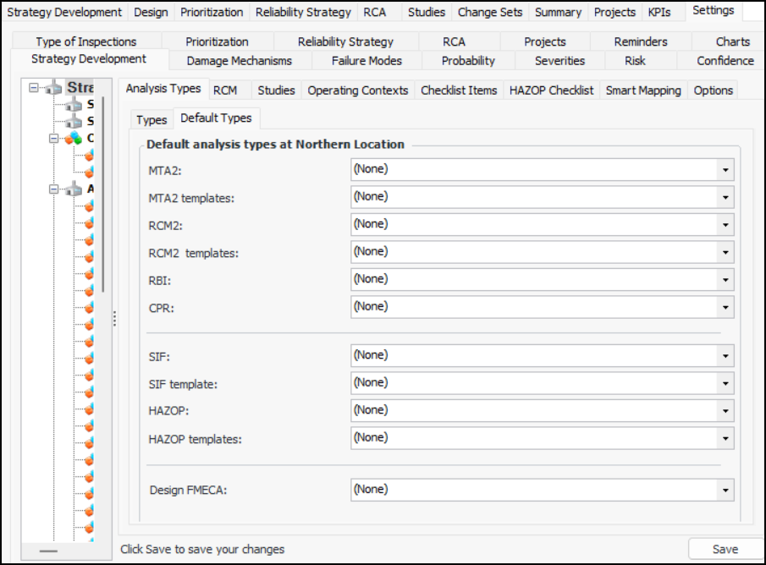The width and height of the screenshot is (766, 565).
Task: Open the HAZOP Checklist tab
Action: point(551,91)
